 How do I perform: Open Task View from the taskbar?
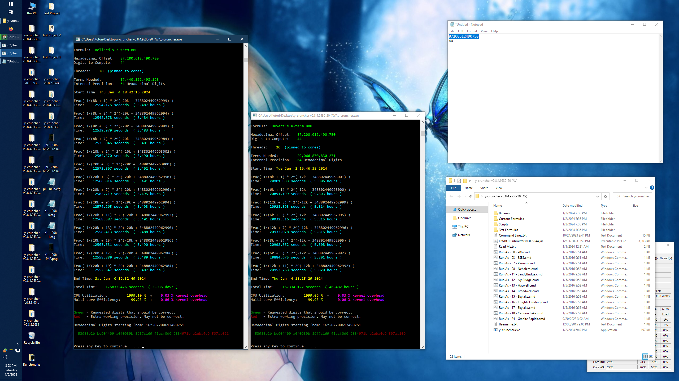point(11,12)
